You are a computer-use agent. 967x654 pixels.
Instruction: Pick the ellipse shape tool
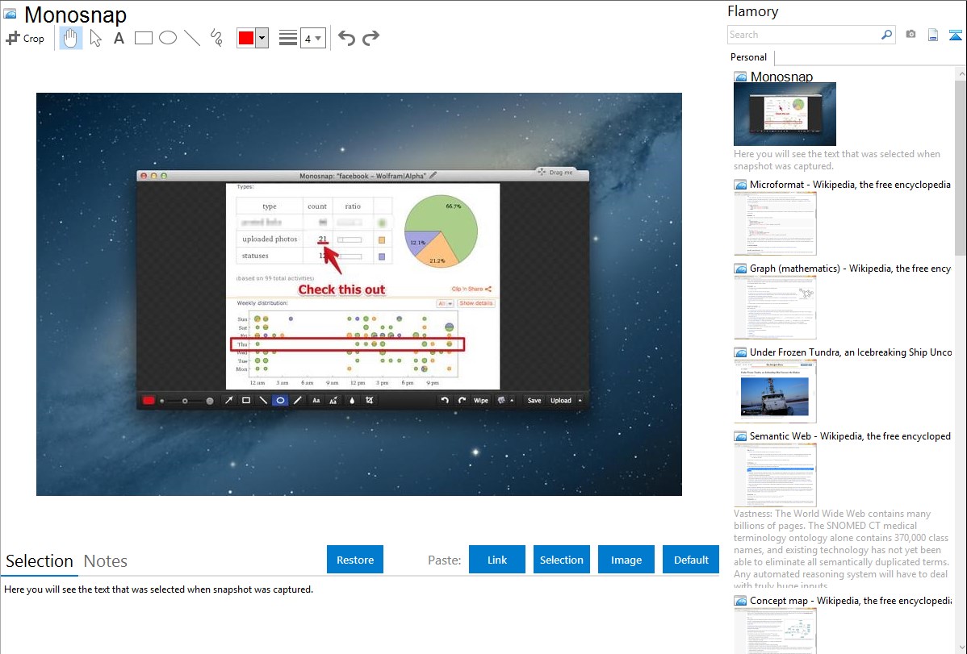click(x=168, y=38)
